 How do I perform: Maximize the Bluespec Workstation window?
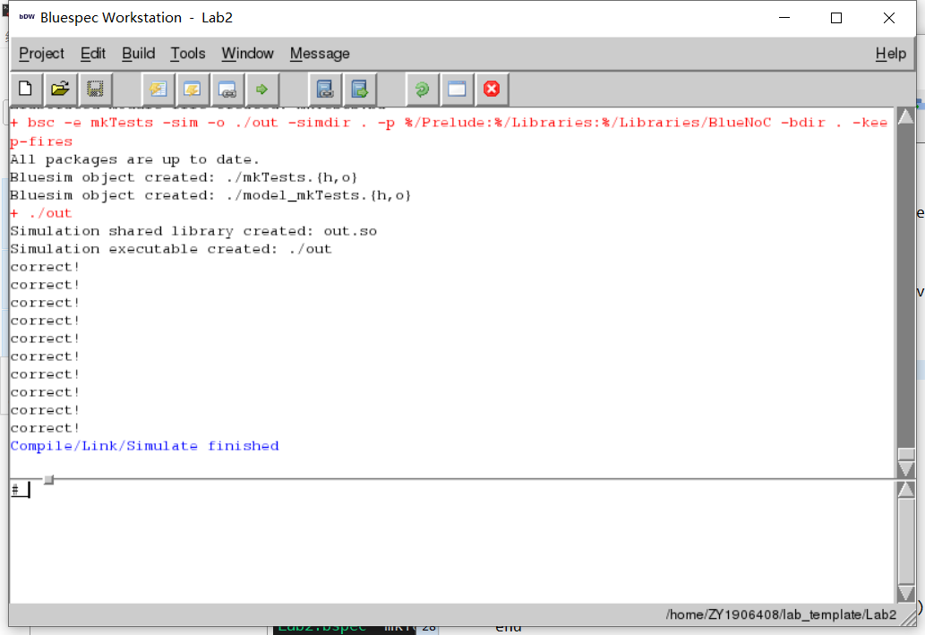point(836,18)
